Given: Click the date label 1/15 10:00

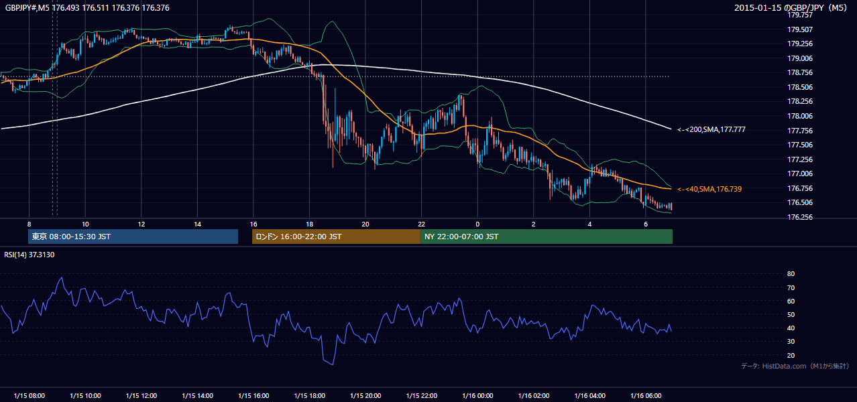Looking at the screenshot, I should click(85, 395).
